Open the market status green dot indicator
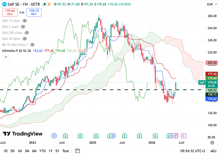 (x=44, y=4)
